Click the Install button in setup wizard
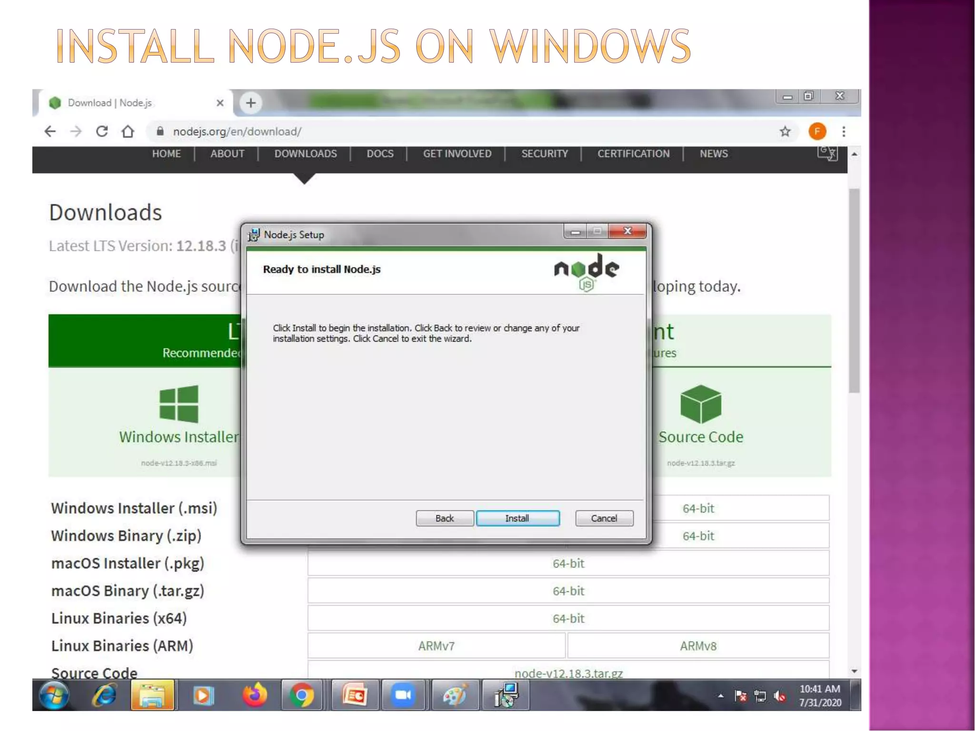This screenshot has height=731, width=975. click(x=517, y=518)
